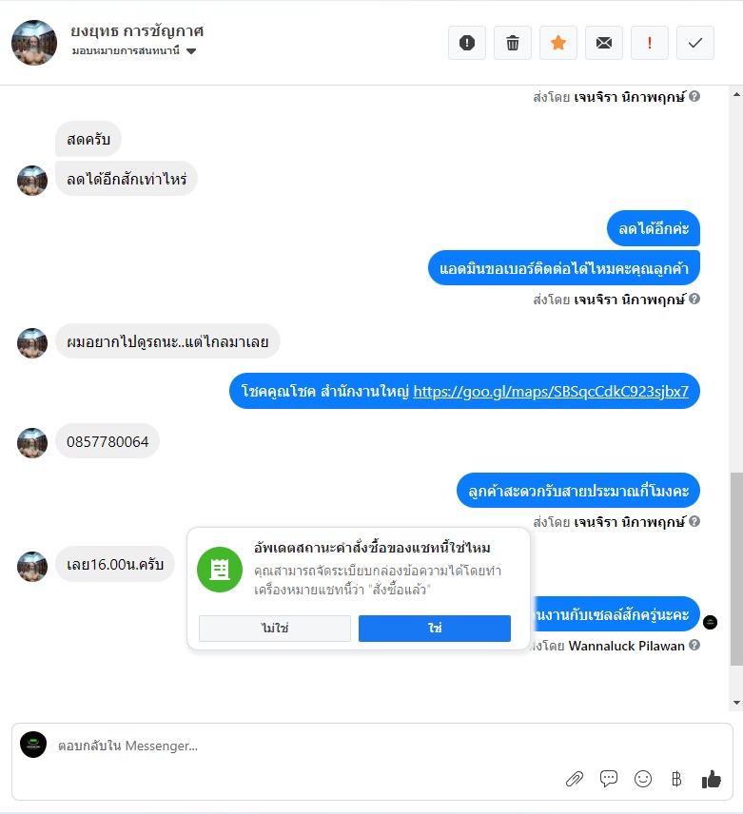Viewport: 743px width, 814px height.
Task: Mark conversation unread with envelope icon
Action: pyautogui.click(x=604, y=43)
